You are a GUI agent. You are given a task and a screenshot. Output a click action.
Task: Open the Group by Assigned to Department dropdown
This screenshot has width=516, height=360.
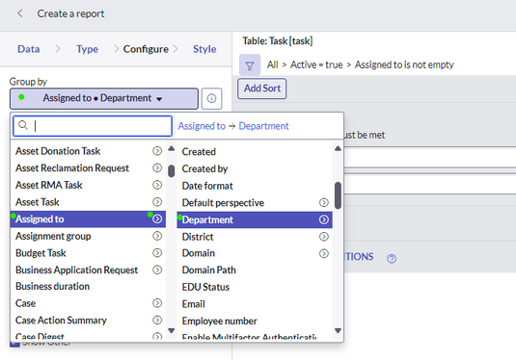coord(104,98)
